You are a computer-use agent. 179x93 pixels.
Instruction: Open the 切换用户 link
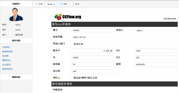tap(6, 47)
